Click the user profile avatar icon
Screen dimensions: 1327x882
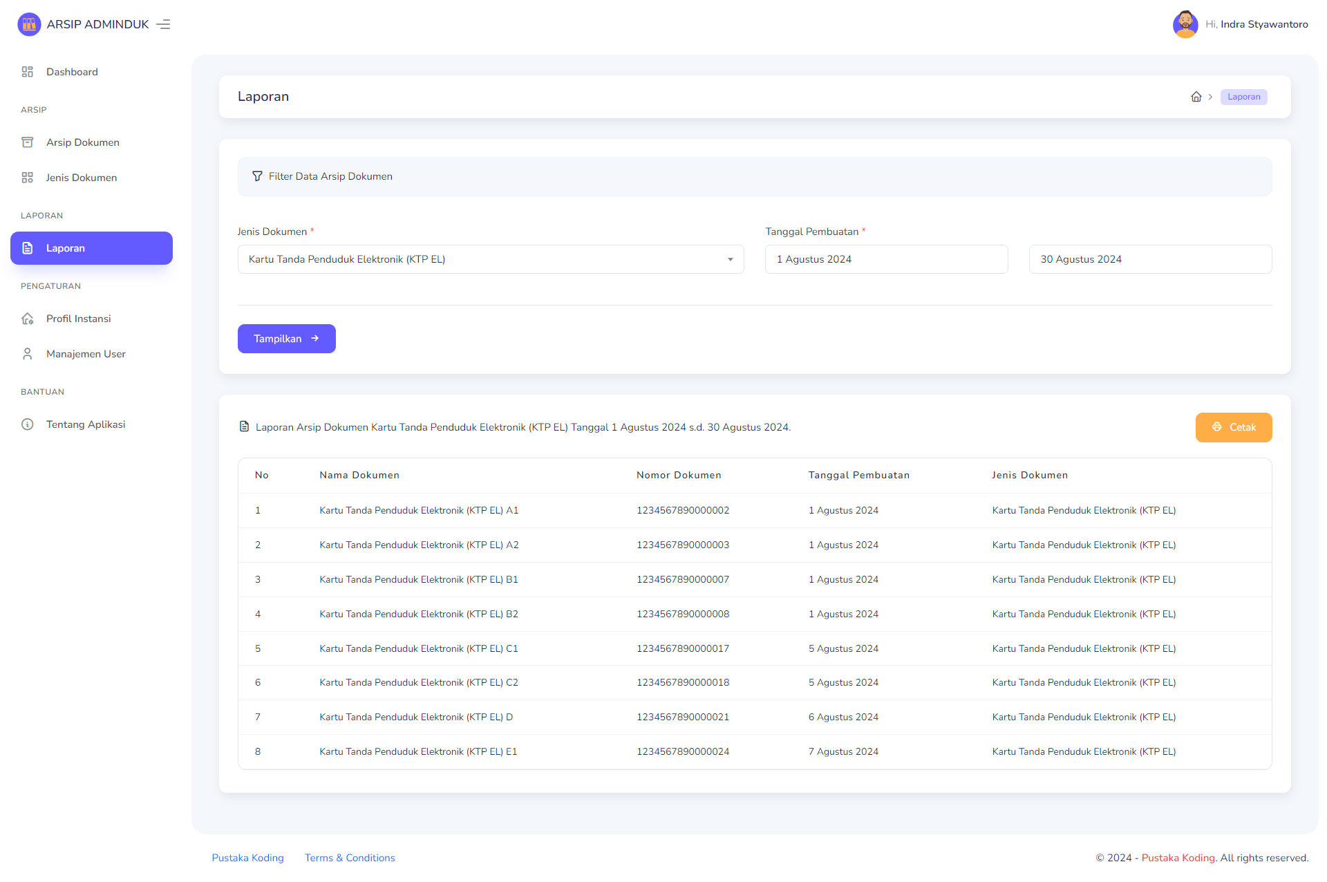(x=1184, y=25)
